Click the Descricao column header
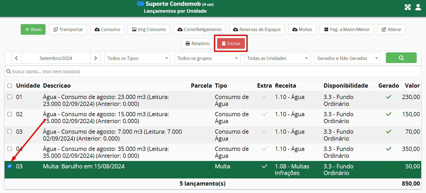Viewport: 426px width, 193px height. [57, 86]
